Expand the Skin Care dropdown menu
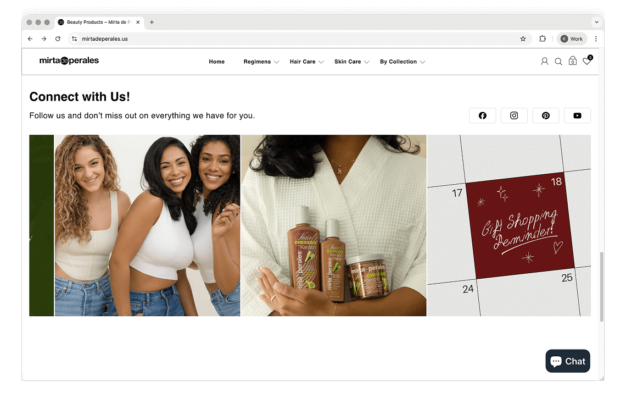 pyautogui.click(x=352, y=62)
